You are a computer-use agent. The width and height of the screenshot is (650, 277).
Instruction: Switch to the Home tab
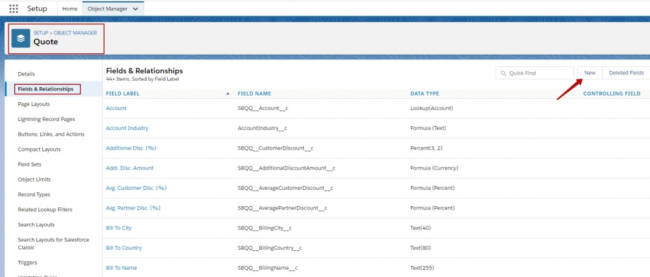tap(70, 8)
